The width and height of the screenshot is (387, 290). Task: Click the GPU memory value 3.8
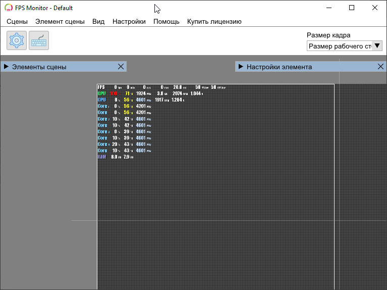(160, 93)
